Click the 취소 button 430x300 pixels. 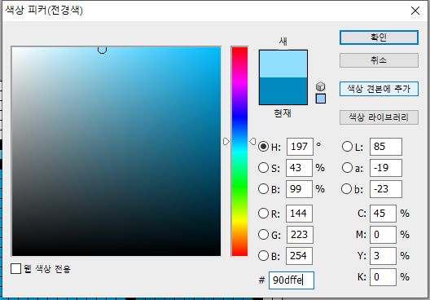(x=379, y=60)
